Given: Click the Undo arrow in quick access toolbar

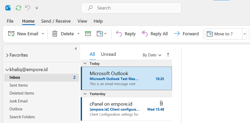Looking at the screenshot, I should [x=28, y=8].
